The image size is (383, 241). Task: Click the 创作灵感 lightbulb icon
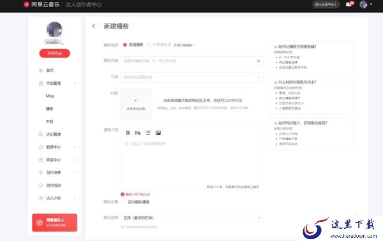pyautogui.click(x=41, y=172)
